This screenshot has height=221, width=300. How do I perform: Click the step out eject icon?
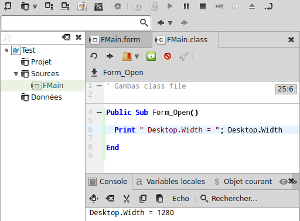252,6
